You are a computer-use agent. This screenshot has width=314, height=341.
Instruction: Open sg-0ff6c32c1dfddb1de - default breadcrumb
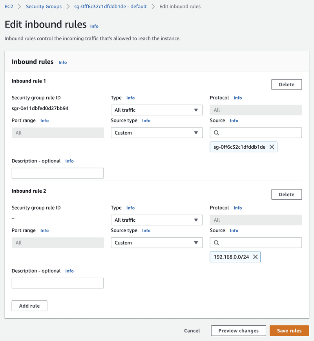(x=110, y=7)
